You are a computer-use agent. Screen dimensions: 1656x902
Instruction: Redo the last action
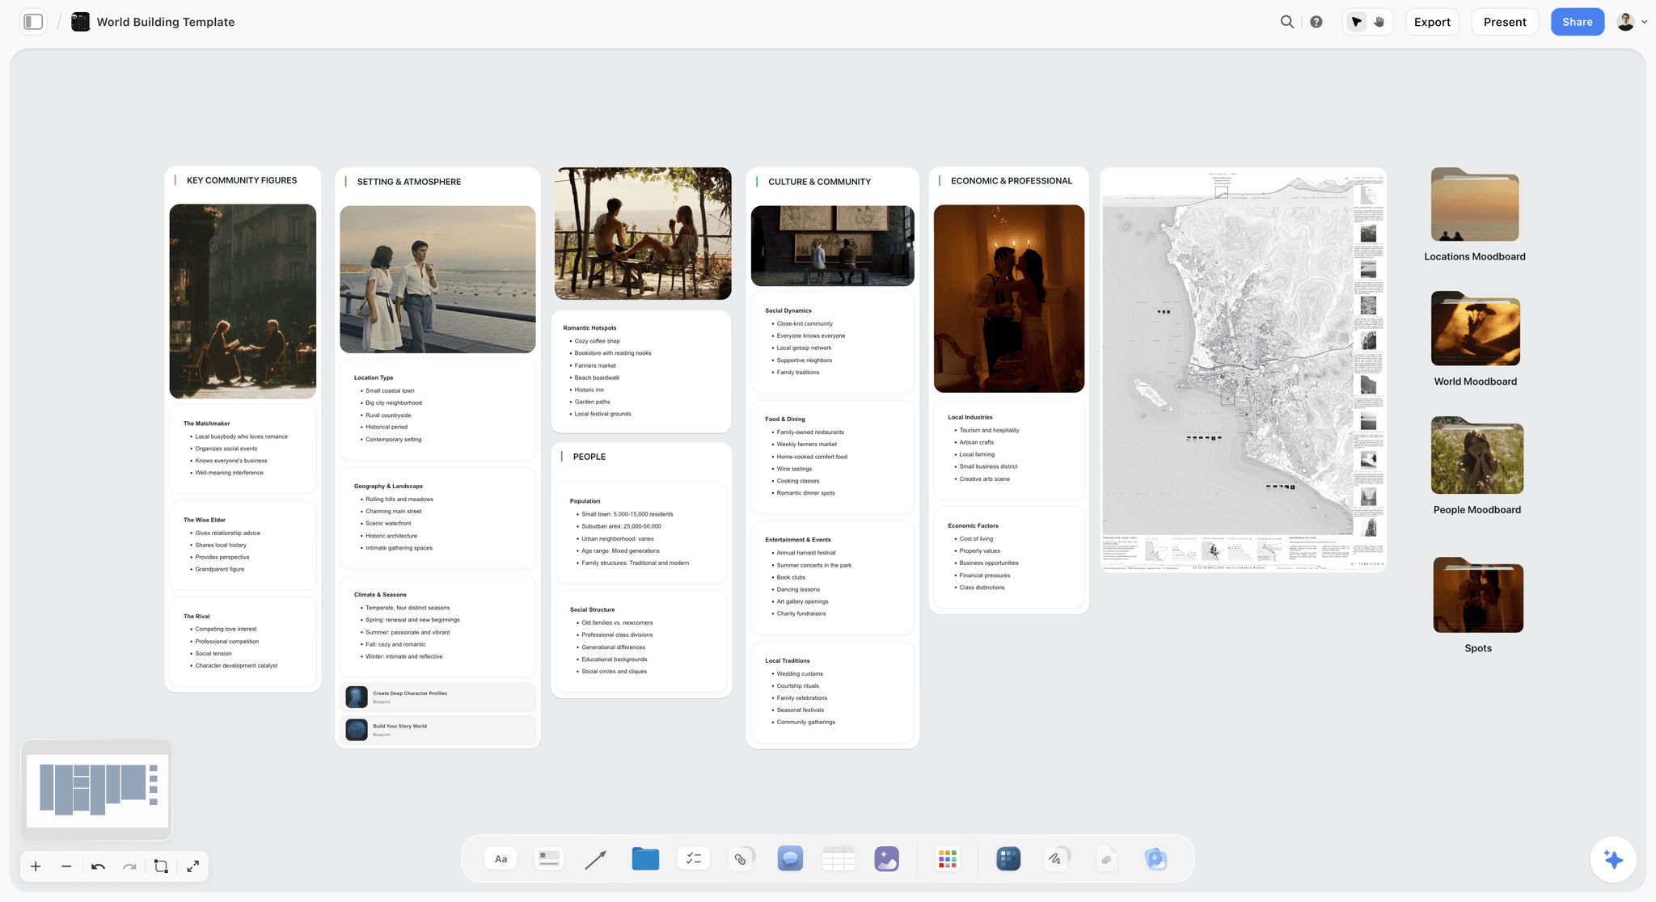129,866
